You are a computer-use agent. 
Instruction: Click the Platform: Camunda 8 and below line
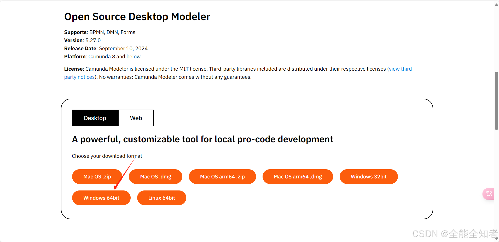tap(102, 57)
